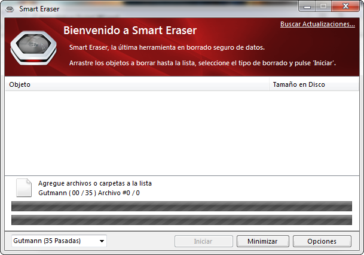Open Buscar Actualizaciones link
Screen dimensions: 364x255
(317, 24)
